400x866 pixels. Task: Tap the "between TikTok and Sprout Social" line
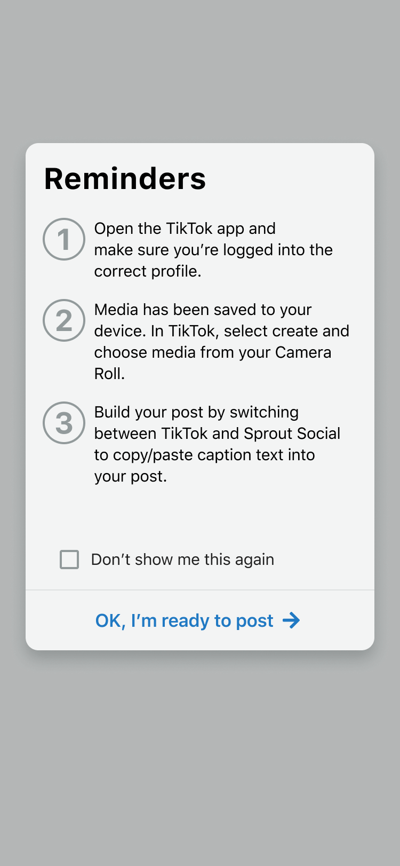(217, 434)
